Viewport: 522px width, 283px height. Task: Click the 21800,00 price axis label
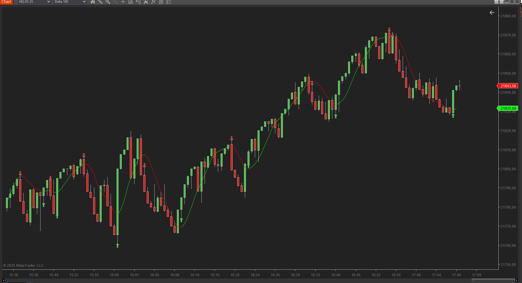pos(508,169)
